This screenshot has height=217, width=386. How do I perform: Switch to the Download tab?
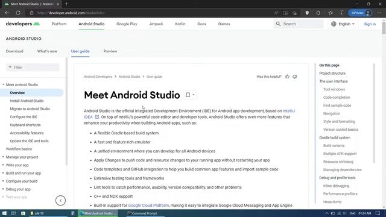coord(14,51)
